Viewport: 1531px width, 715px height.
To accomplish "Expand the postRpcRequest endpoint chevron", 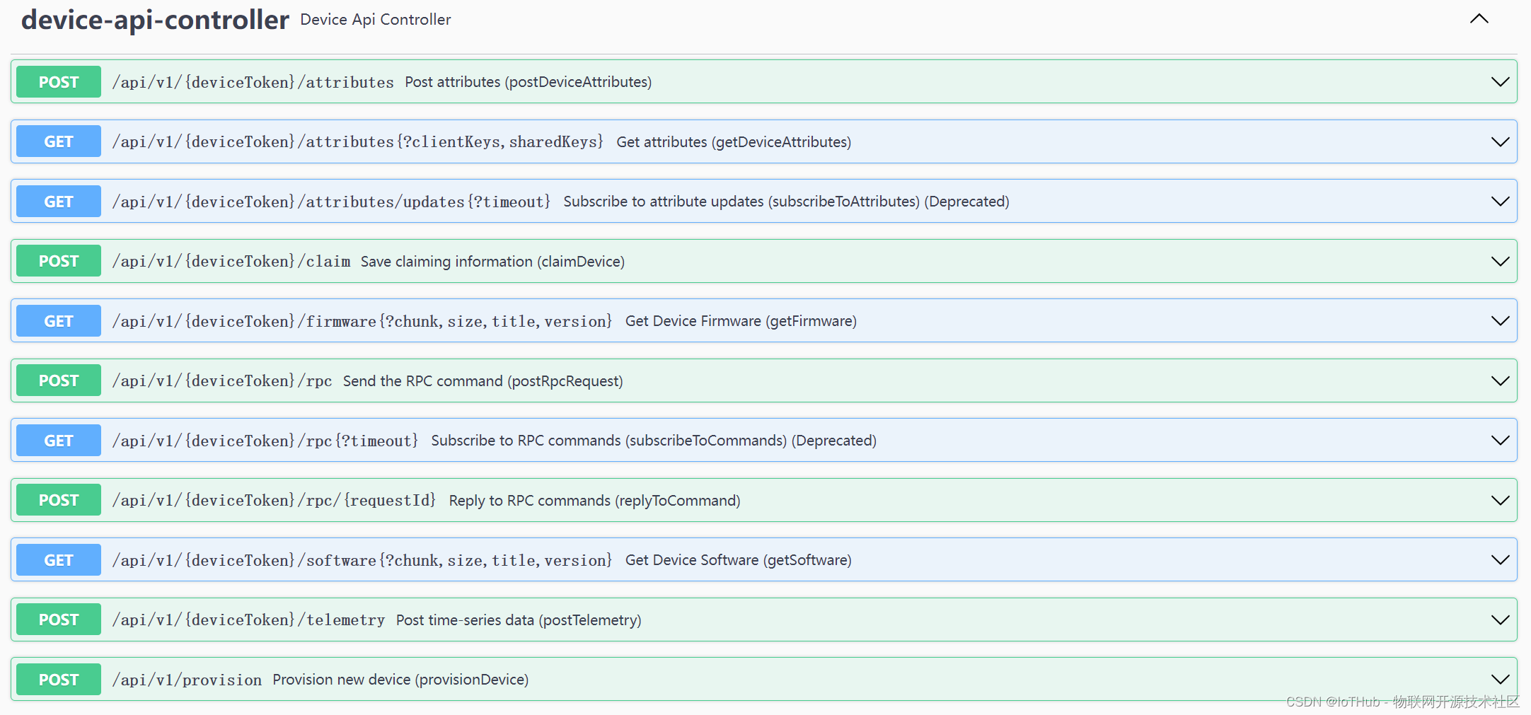I will pyautogui.click(x=1500, y=380).
